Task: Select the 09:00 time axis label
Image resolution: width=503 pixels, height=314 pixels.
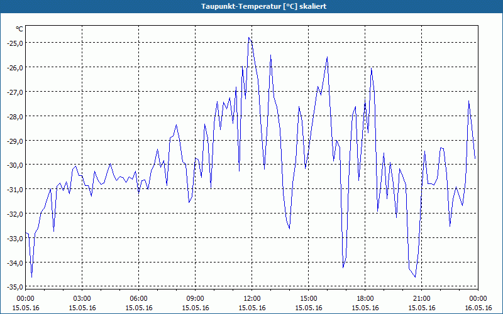Action: pyautogui.click(x=195, y=299)
